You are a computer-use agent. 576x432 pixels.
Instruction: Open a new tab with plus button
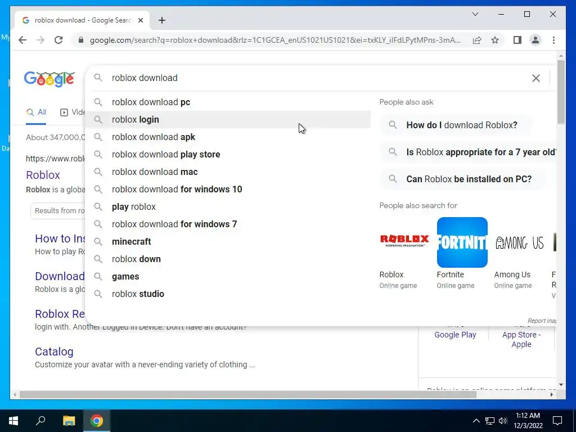click(161, 20)
